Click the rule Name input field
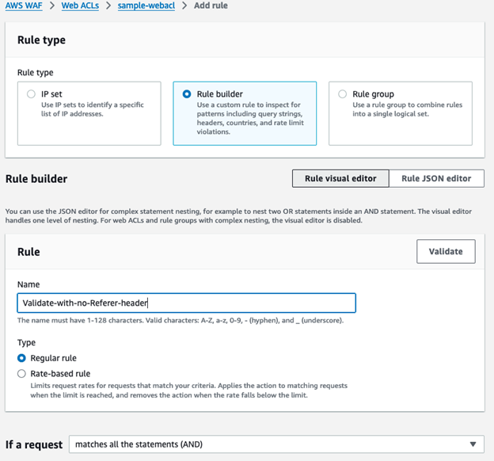Image resolution: width=494 pixels, height=461 pixels. click(187, 303)
